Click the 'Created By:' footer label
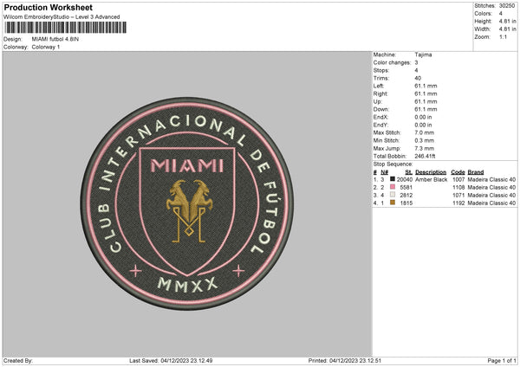This screenshot has height=367, width=520. [18, 360]
